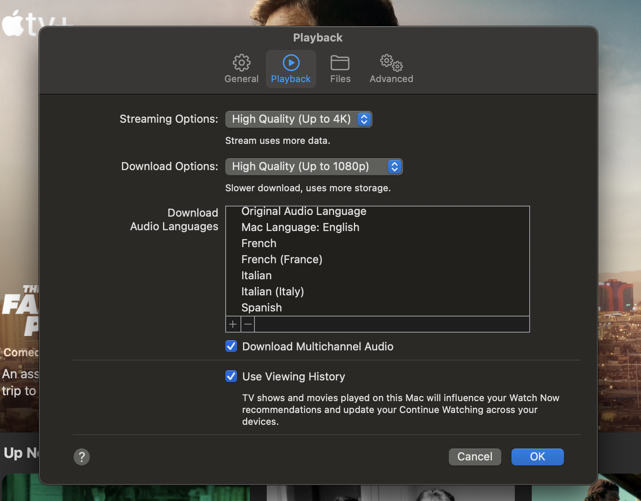The image size is (641, 501).
Task: Confirm settings with the OK button
Action: pyautogui.click(x=537, y=457)
